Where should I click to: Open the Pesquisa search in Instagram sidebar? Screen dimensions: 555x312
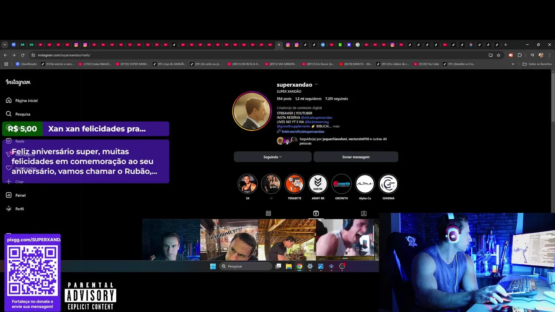point(18,114)
